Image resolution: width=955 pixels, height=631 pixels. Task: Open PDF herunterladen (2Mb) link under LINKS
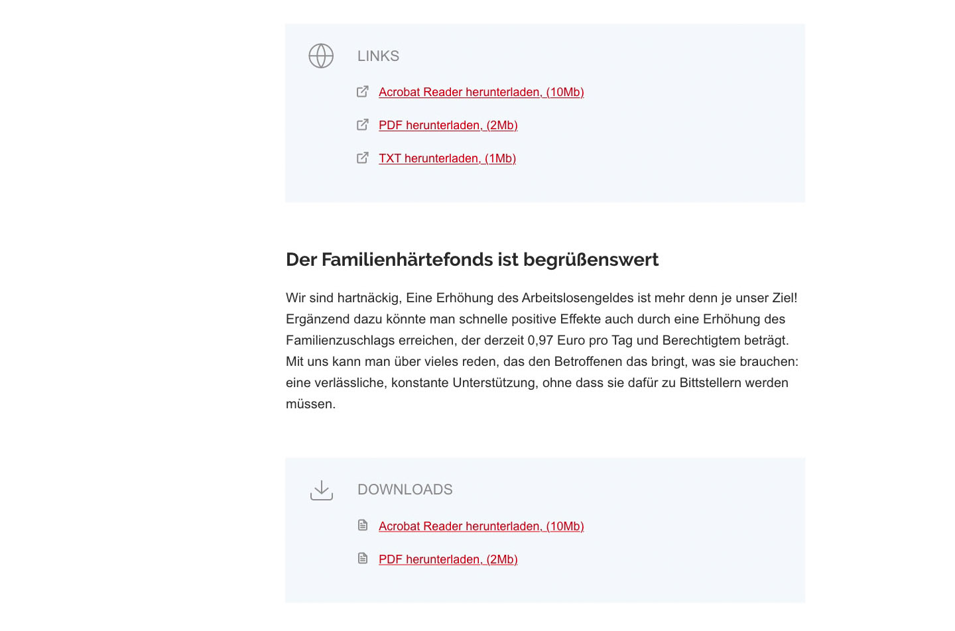pos(448,125)
